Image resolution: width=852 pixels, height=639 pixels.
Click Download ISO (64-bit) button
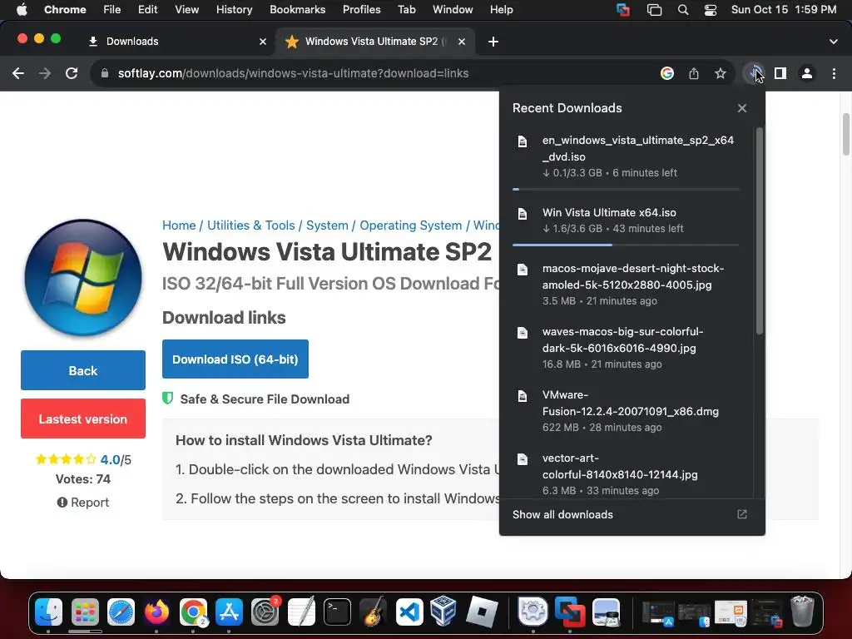pos(235,359)
